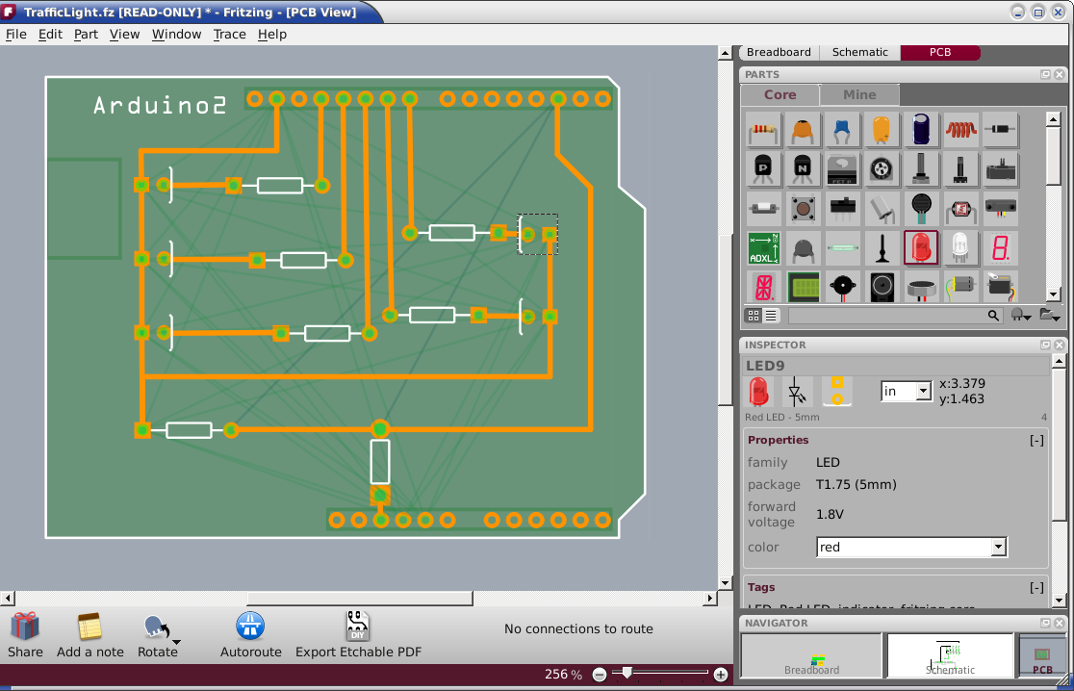Open the Core parts bin tab
The width and height of the screenshot is (1074, 691).
click(780, 94)
